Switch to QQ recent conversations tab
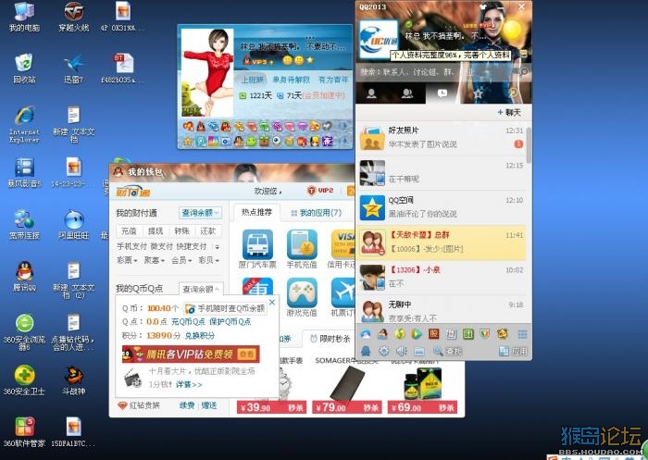 442,93
